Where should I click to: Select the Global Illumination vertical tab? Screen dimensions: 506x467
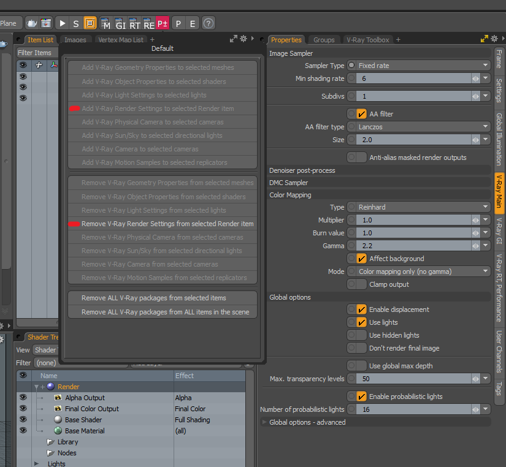tap(499, 139)
